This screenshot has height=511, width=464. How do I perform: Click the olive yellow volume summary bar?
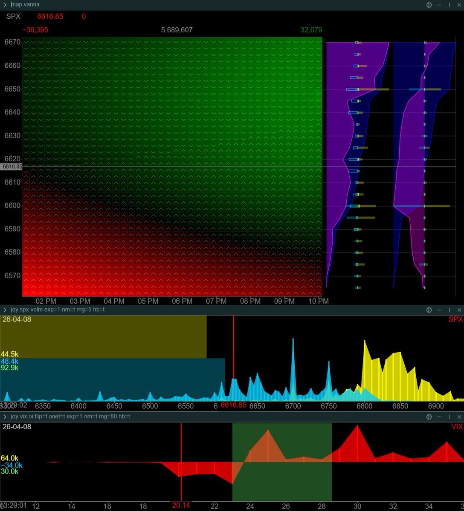(103, 337)
